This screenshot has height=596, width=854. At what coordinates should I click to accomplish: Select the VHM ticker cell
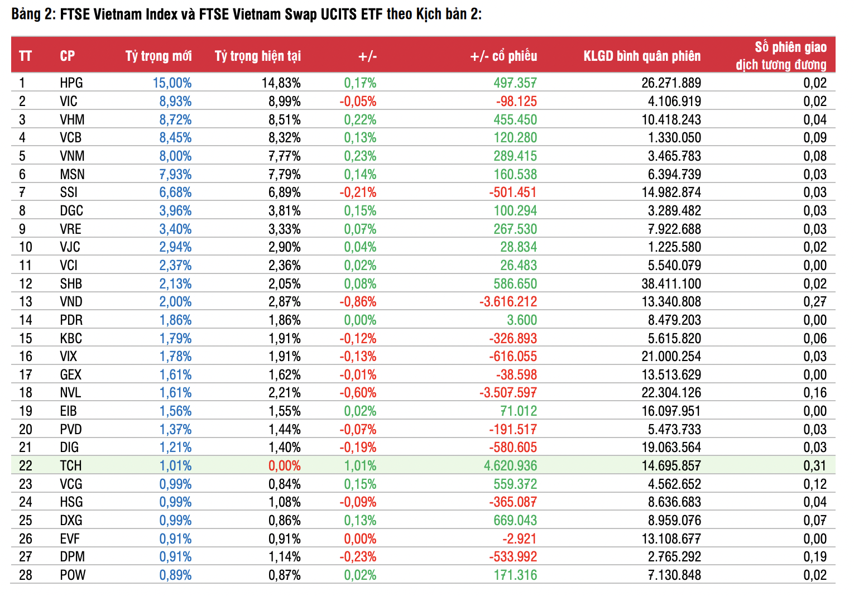(x=72, y=119)
